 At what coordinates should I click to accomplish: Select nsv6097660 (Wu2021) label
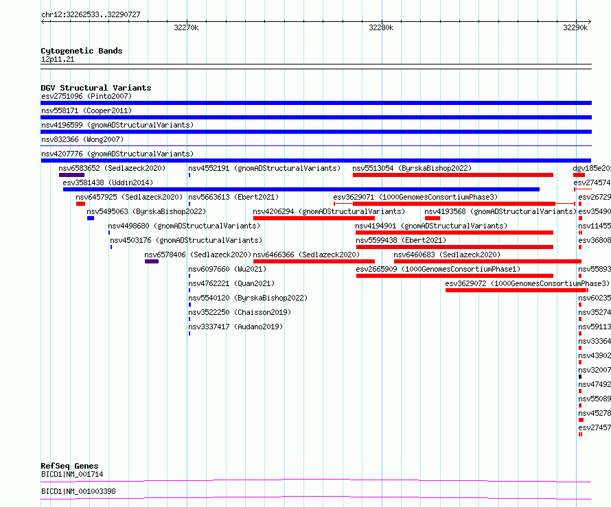coord(227,269)
